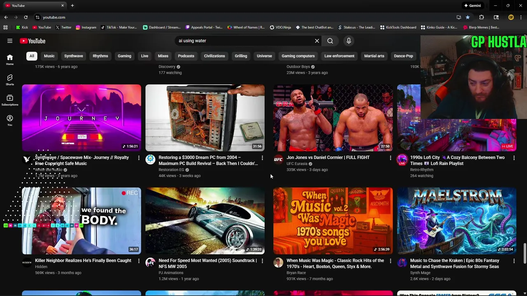Select the Synthwave filter chip

pos(73,56)
